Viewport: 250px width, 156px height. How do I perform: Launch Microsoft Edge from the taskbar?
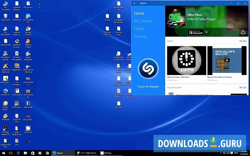18,153
